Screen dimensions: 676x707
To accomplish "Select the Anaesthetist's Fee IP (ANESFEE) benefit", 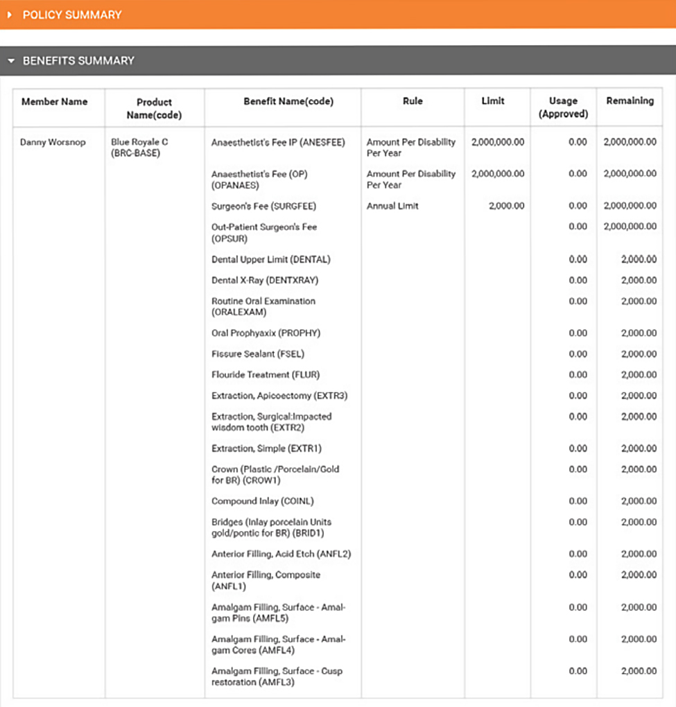I will (277, 142).
